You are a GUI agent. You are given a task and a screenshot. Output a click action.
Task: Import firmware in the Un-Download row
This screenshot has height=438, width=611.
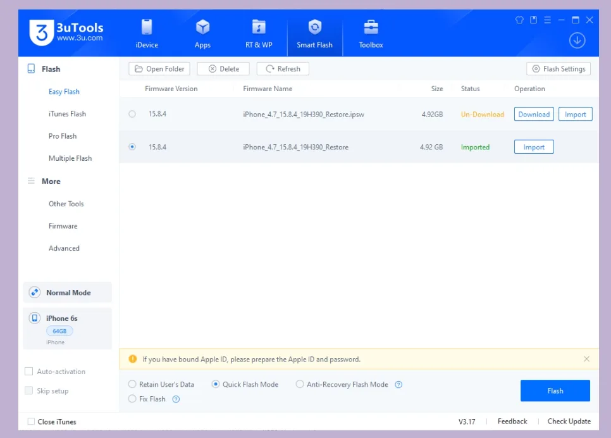coord(575,115)
